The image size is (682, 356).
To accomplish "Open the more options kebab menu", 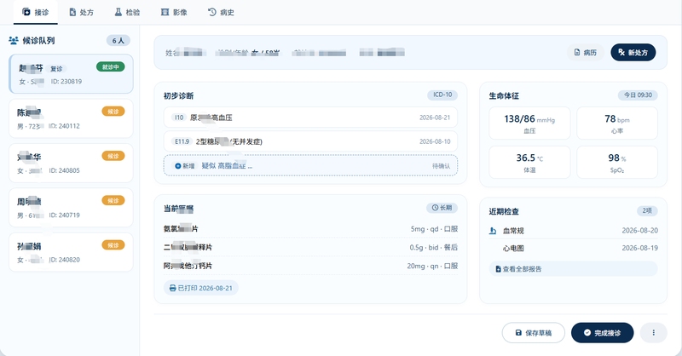I will click(x=653, y=332).
